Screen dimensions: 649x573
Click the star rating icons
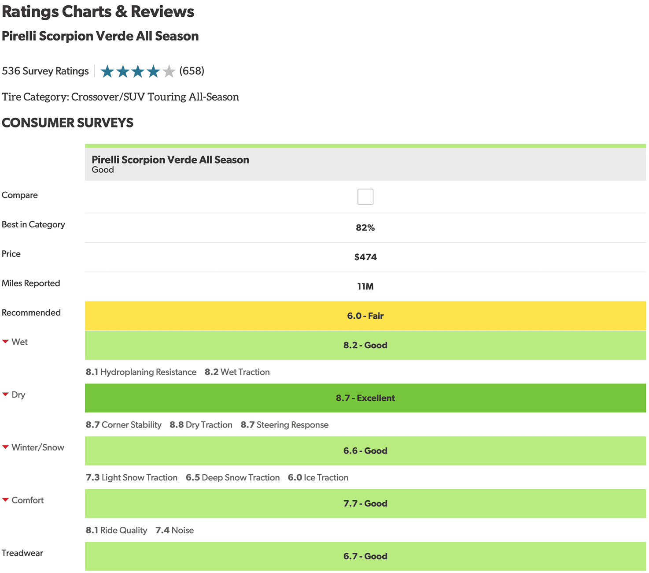coord(138,71)
